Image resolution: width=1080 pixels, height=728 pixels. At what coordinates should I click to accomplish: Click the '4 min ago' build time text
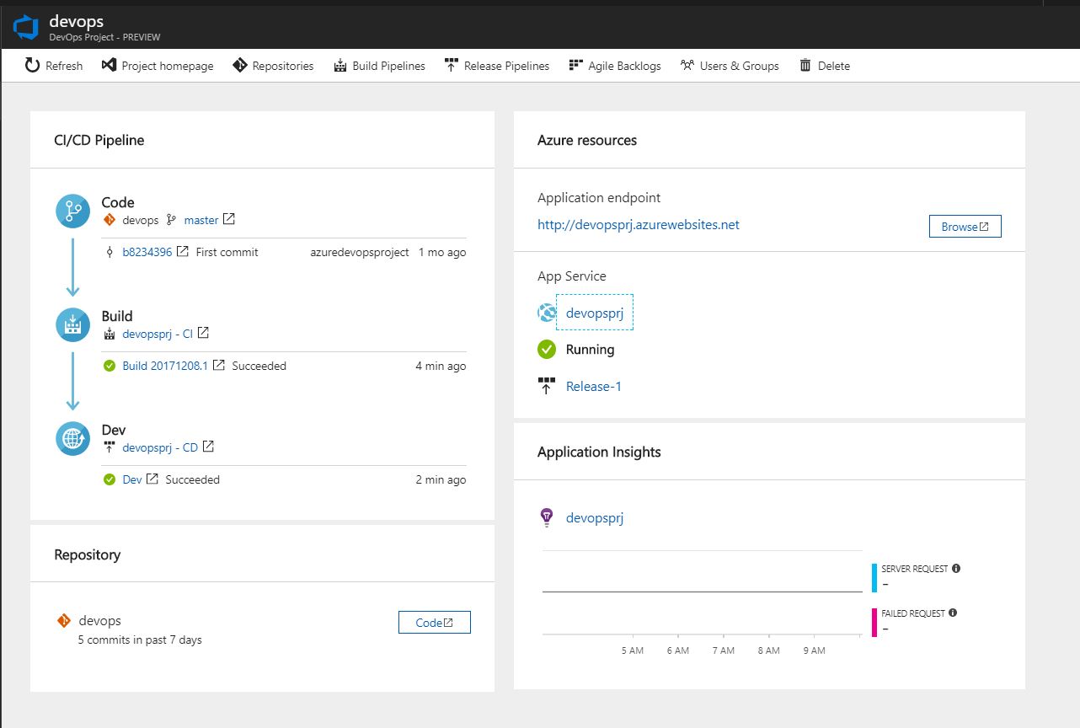441,366
